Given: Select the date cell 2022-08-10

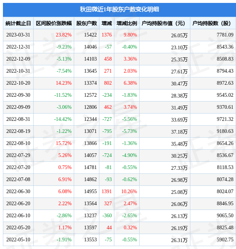Looking at the screenshot, I should (18, 143).
